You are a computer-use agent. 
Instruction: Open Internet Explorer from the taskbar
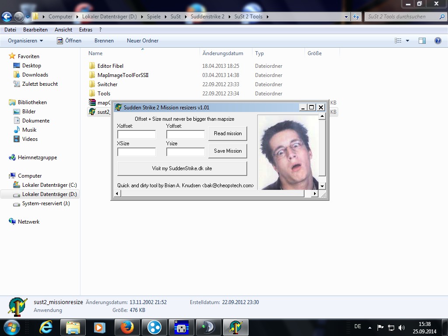[45, 327]
